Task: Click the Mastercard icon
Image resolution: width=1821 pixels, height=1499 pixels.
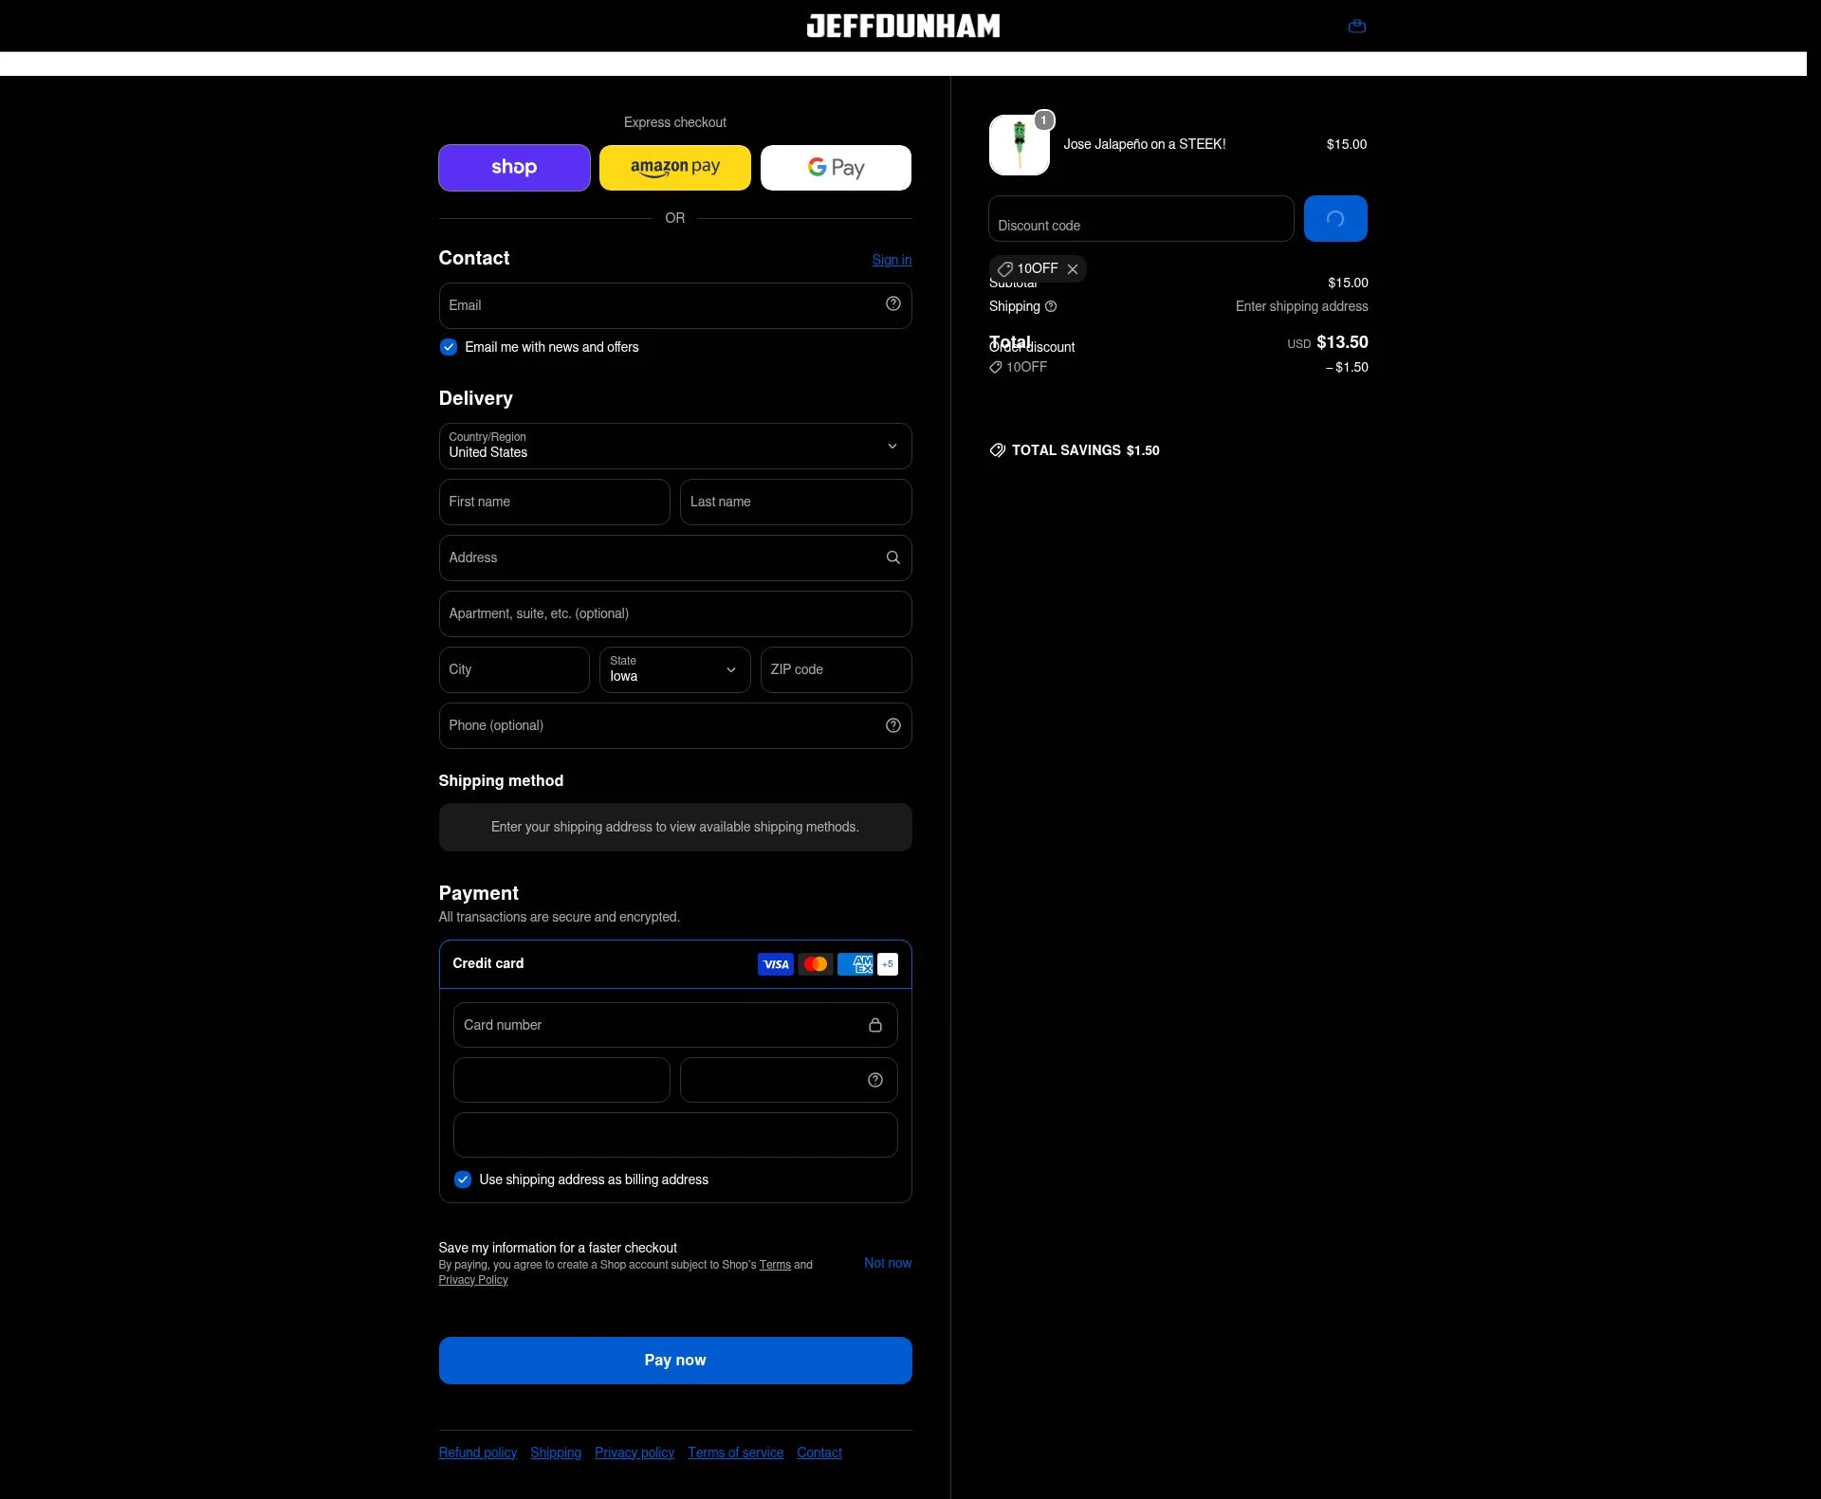Action: (x=816, y=964)
